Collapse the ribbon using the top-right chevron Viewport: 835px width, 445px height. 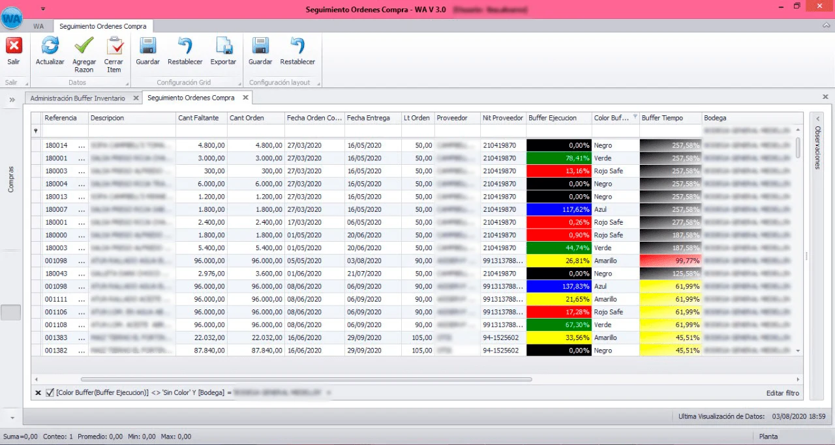pos(825,25)
